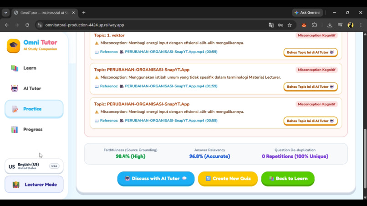
Task: Click the password key icon in address bar
Action: point(280,25)
